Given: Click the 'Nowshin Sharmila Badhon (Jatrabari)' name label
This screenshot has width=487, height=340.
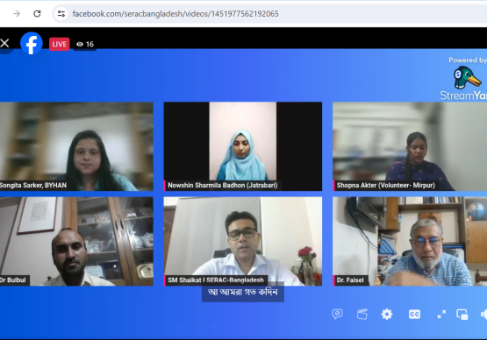Looking at the screenshot, I should [x=222, y=185].
